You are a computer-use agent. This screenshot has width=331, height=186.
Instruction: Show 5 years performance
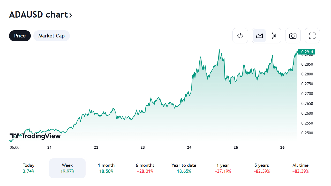261,168
